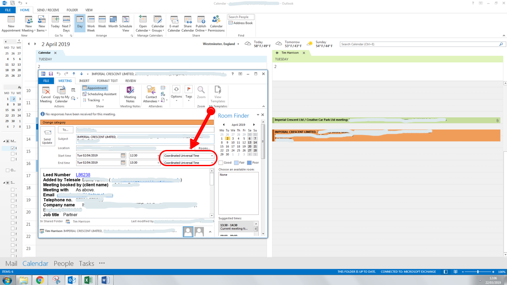This screenshot has height=285, width=507.
Task: Create a New Appointment from the ribbon
Action: coord(11,23)
